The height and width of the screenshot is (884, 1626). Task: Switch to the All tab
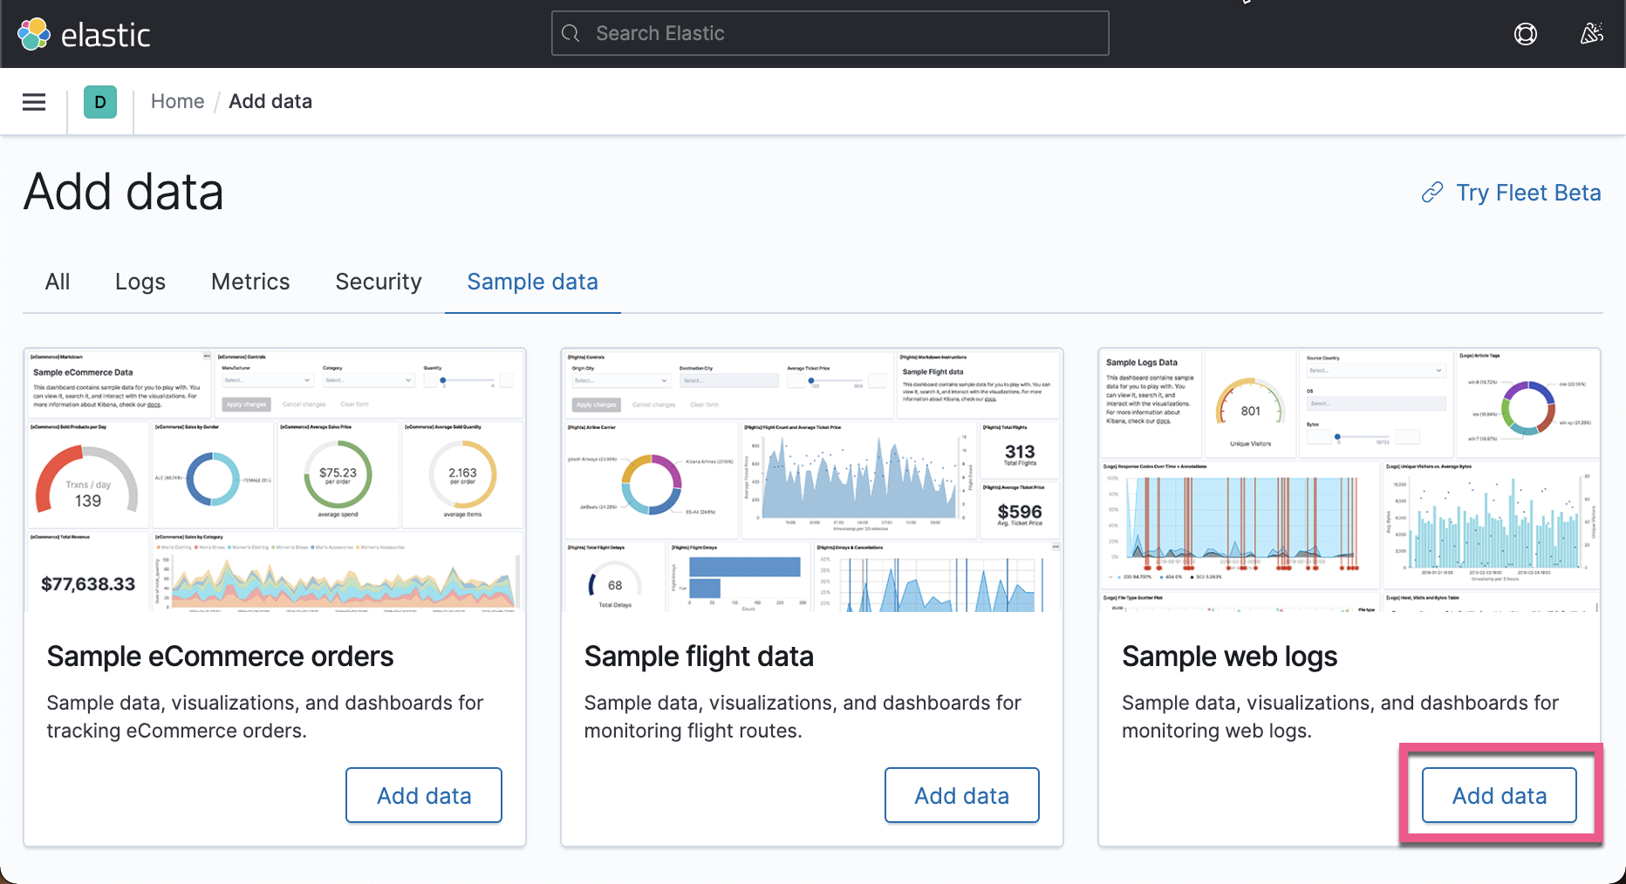tap(58, 281)
